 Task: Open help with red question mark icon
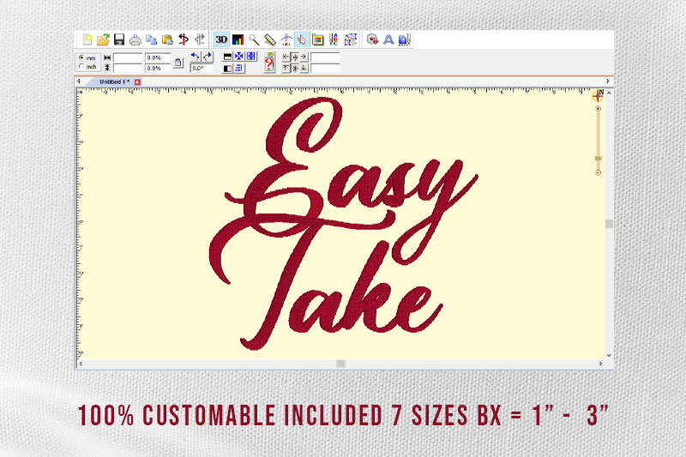click(x=269, y=63)
